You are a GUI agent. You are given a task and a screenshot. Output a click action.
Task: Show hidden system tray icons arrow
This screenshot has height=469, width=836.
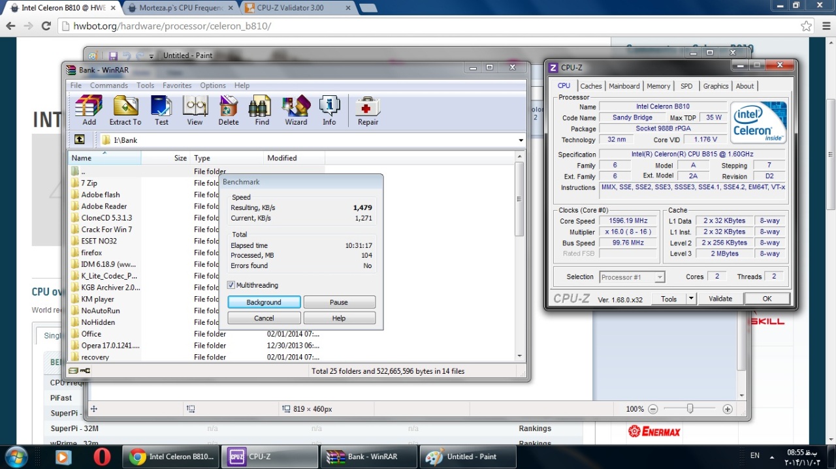773,456
